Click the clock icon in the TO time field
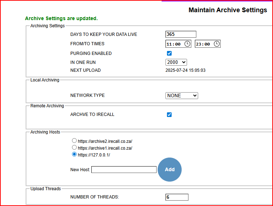The image size is (273, 206). [217, 44]
